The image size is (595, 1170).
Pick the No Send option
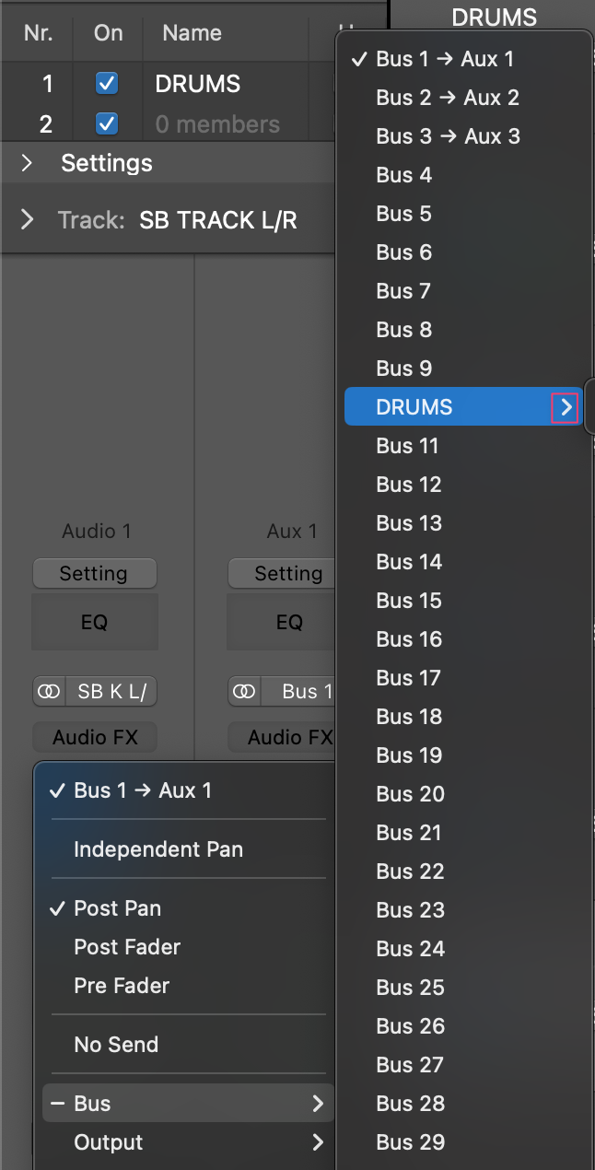click(x=116, y=1045)
